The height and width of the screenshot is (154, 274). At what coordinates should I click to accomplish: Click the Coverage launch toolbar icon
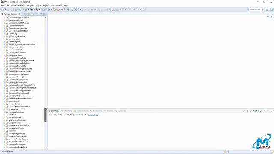coord(31,9)
